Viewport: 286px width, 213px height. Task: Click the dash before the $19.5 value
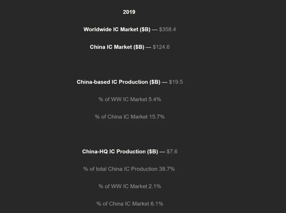[x=164, y=82]
